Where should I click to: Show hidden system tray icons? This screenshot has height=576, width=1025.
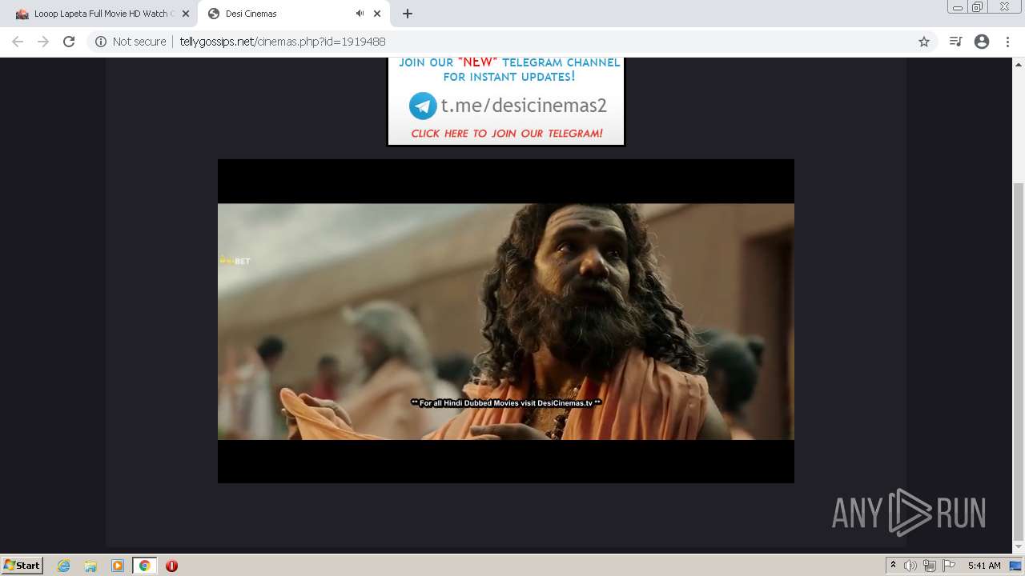[x=893, y=566]
